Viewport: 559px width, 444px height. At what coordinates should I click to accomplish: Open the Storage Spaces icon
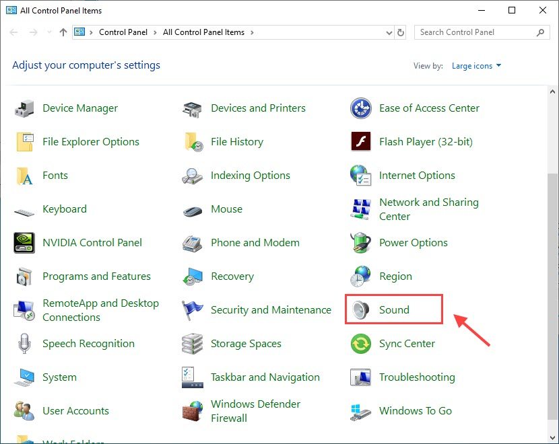pos(192,344)
